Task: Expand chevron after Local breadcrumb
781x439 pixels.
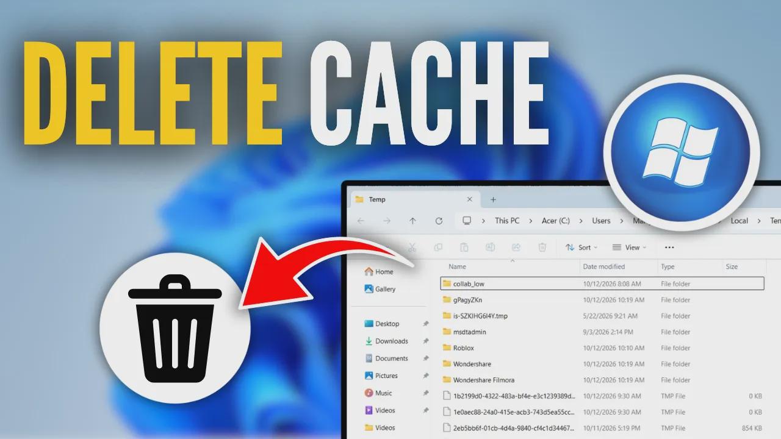Action: [x=759, y=221]
